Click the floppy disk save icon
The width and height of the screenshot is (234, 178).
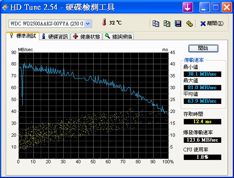(178, 23)
